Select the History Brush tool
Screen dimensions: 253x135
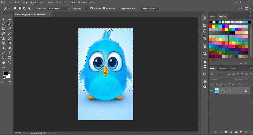click(x=9, y=38)
